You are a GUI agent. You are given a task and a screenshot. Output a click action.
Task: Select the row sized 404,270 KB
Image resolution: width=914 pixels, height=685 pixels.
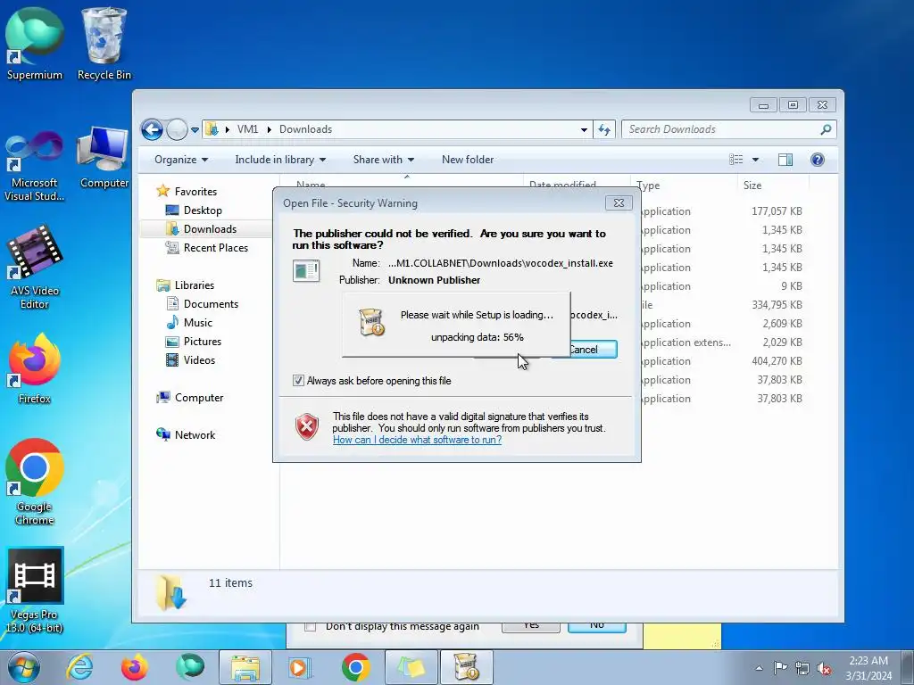[x=722, y=361]
